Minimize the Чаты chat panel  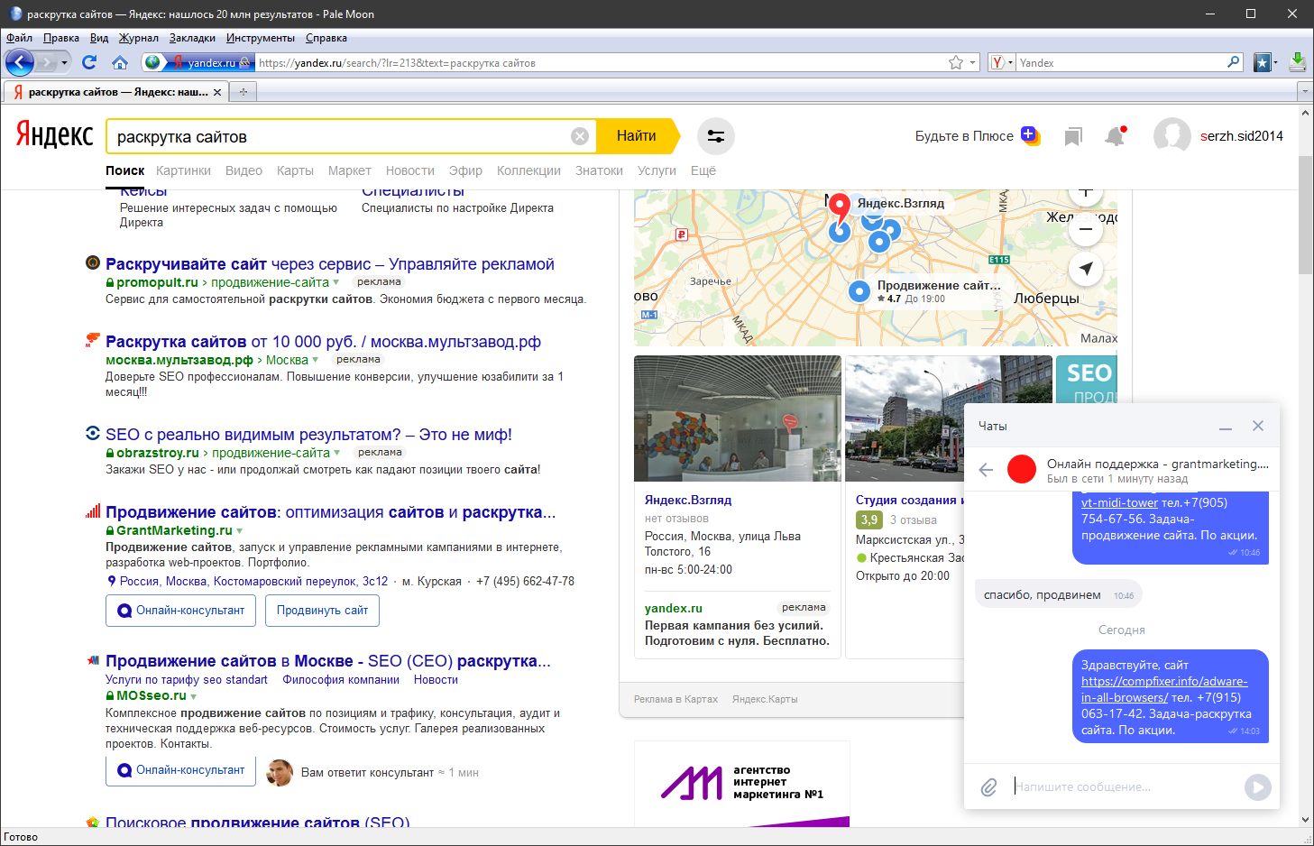click(1226, 427)
